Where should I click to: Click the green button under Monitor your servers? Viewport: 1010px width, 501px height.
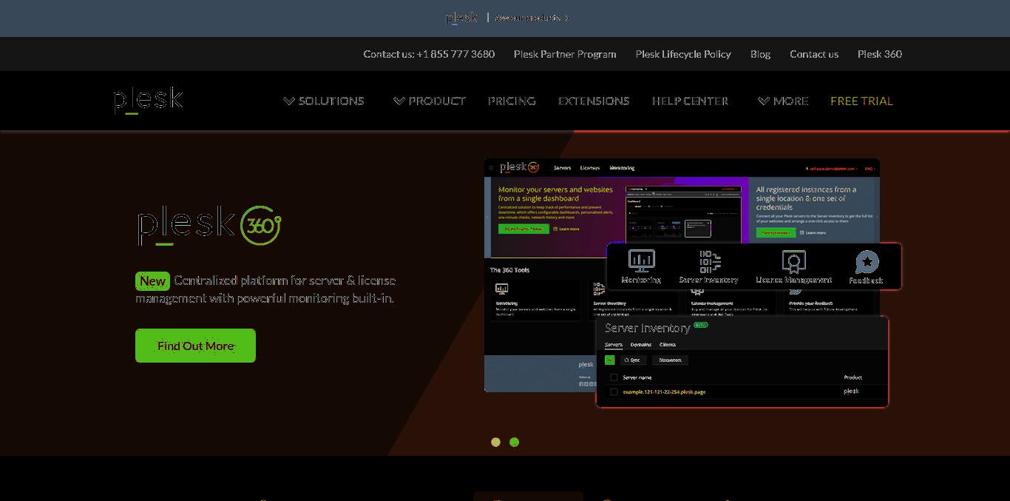(x=523, y=229)
